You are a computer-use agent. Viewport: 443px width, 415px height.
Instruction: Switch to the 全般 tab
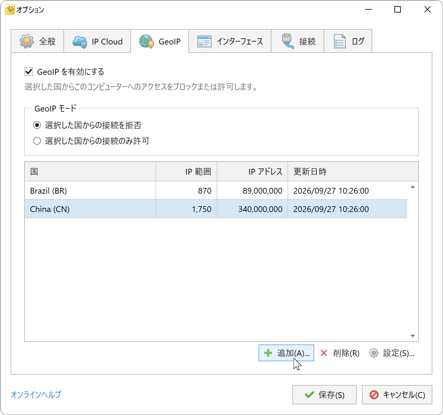coord(37,41)
